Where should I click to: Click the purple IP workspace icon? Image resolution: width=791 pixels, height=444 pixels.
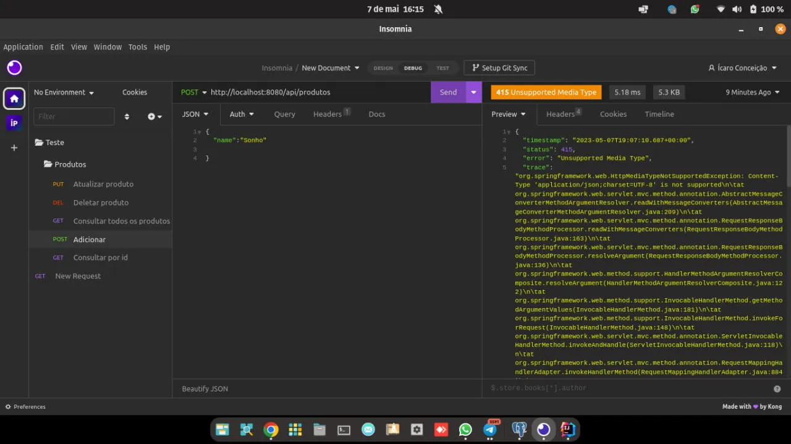pos(14,123)
